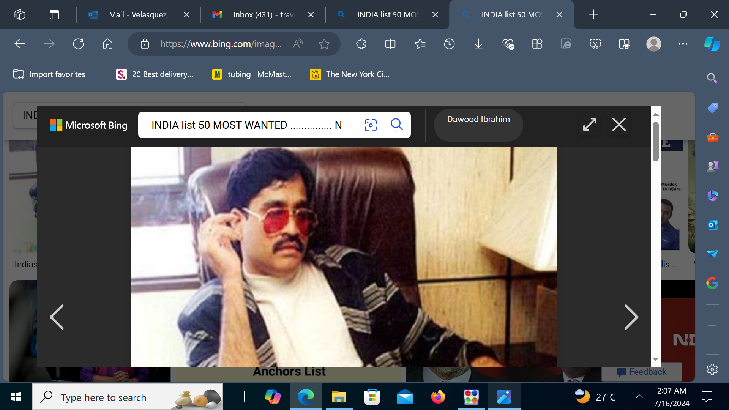The image size is (729, 410).
Task: Open sidebar Outlook icon
Action: (x=712, y=225)
